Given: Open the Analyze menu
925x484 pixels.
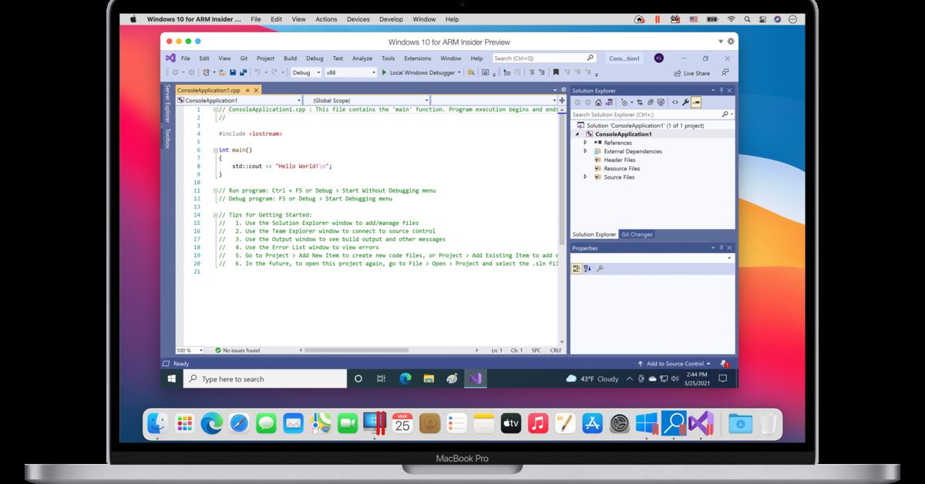Looking at the screenshot, I should pyautogui.click(x=362, y=58).
